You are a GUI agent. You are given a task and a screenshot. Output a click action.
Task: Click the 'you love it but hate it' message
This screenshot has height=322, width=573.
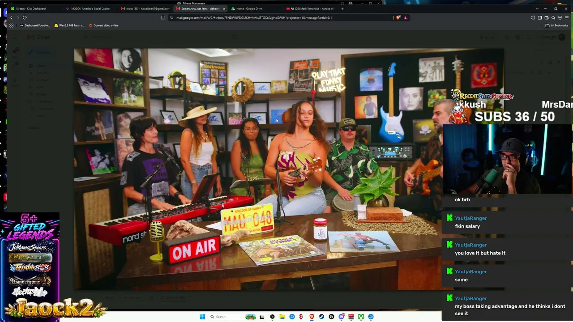(x=480, y=253)
